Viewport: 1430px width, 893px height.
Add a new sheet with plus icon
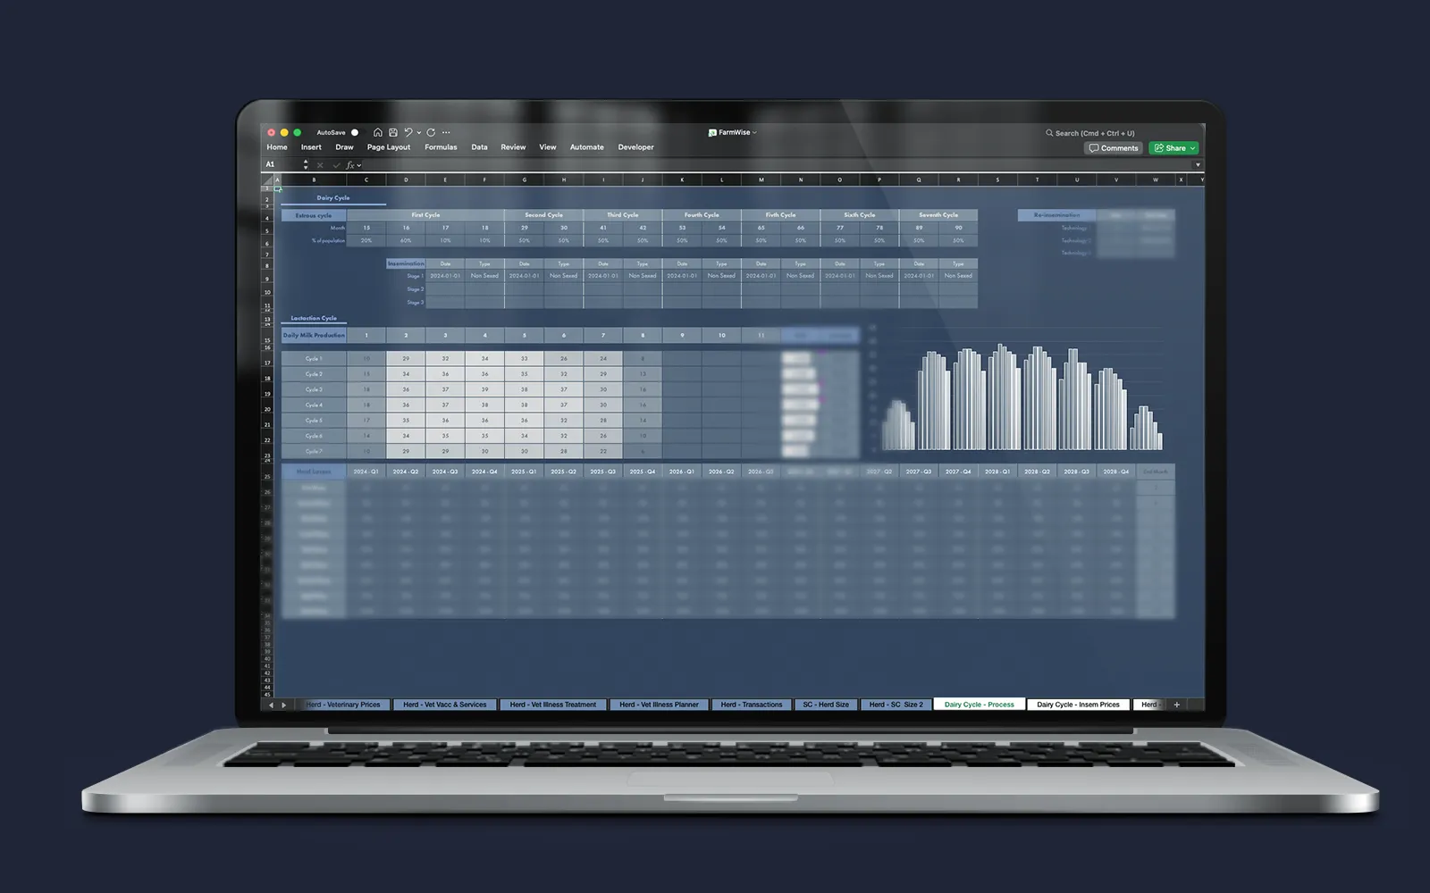click(x=1176, y=705)
